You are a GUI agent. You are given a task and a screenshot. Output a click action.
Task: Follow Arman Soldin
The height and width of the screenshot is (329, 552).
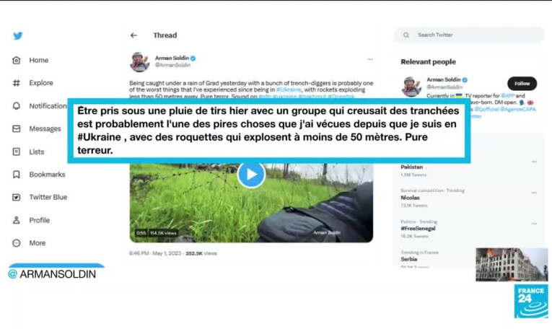[x=522, y=84]
